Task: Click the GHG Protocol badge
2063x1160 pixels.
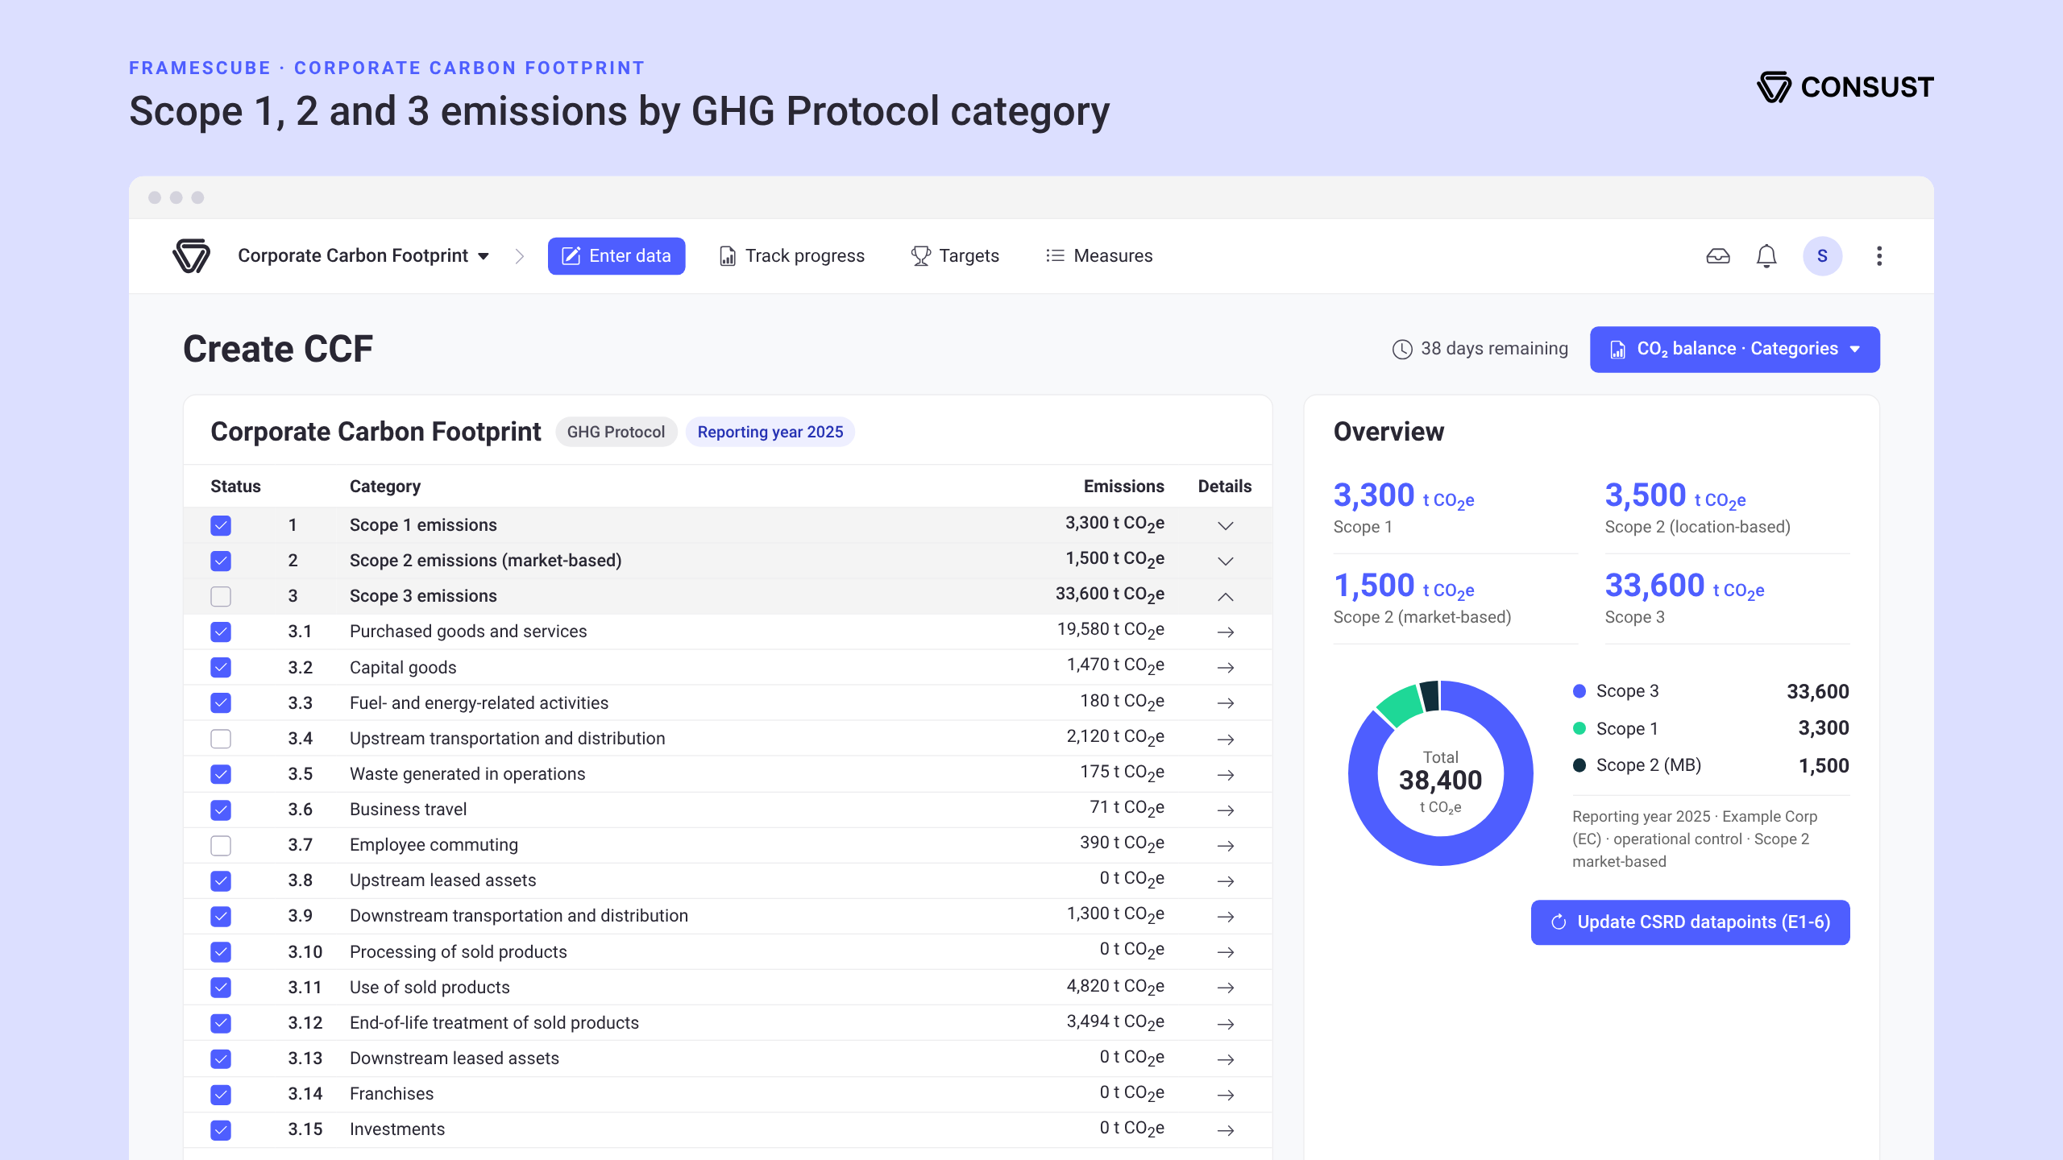Action: [616, 433]
